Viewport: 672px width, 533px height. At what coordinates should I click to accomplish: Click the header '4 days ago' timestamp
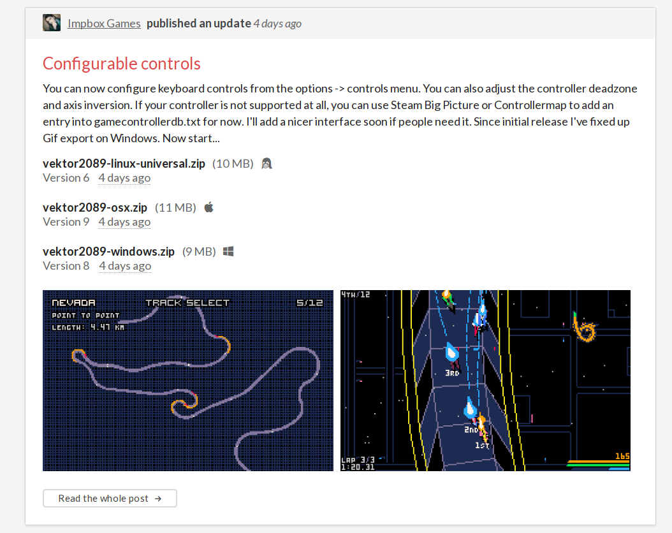[277, 24]
